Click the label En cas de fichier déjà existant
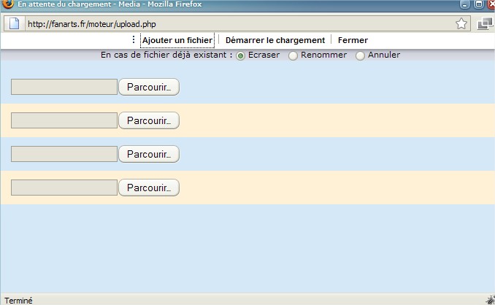The height and width of the screenshot is (305, 495). point(166,55)
